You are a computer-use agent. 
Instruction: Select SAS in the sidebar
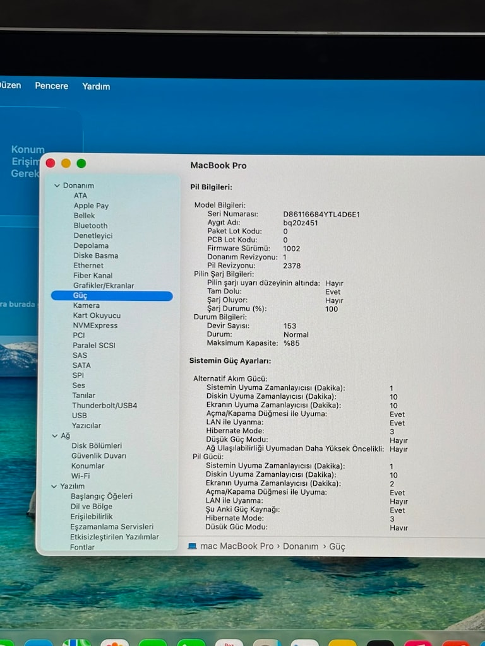pyautogui.click(x=80, y=355)
